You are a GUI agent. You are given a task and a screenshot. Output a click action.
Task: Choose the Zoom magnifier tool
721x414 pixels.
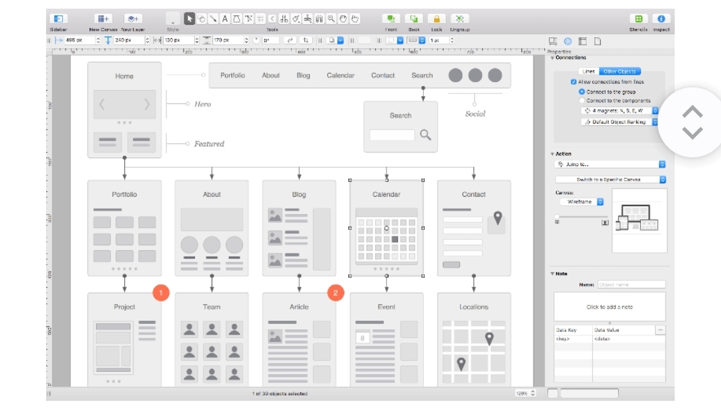331,19
